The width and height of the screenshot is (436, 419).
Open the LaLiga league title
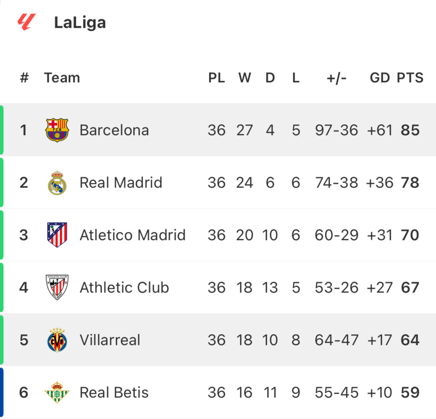coord(80,23)
